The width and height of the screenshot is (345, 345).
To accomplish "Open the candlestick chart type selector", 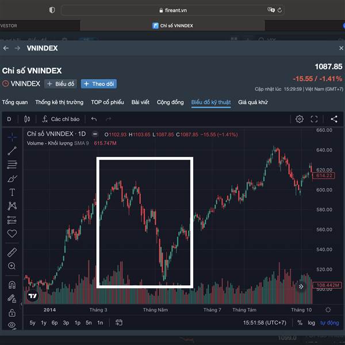I will pyautogui.click(x=27, y=119).
